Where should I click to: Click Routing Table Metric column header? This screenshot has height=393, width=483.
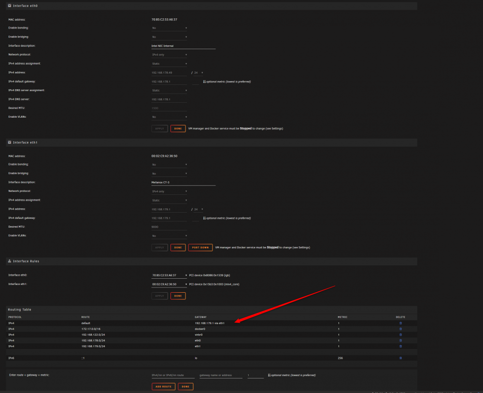[x=342, y=317]
